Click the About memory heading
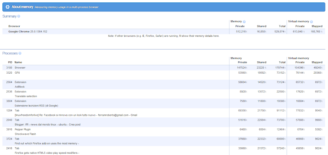Viewport: 328px width, 155px height. 23,7
